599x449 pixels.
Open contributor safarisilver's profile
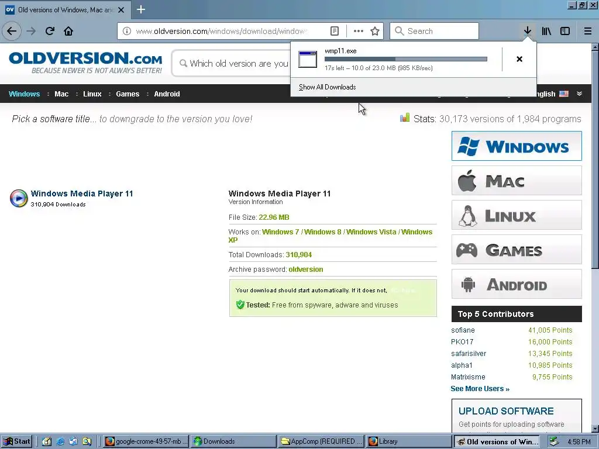tap(469, 354)
